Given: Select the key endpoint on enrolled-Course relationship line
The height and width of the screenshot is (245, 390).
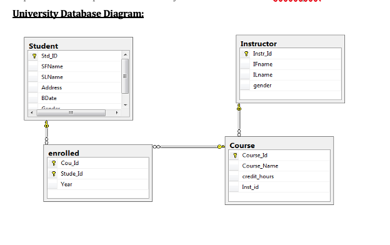Looking at the screenshot, I should pos(221,147).
